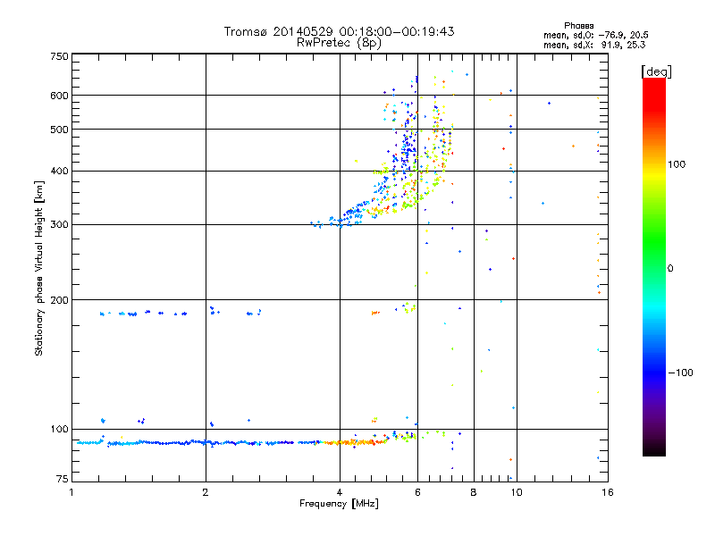
Task: Click the plot title 'Tromsø 20140529 00:18:00-00:19:43'
Action: 340,31
